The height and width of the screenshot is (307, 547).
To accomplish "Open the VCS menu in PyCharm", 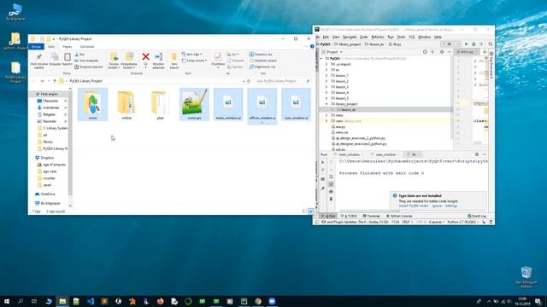I will click(412, 37).
